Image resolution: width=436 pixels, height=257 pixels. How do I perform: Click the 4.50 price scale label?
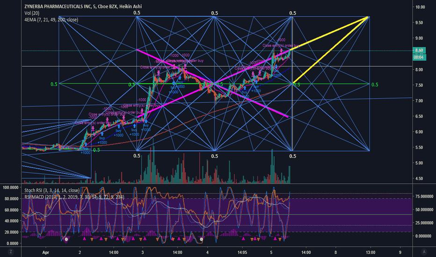419,178
